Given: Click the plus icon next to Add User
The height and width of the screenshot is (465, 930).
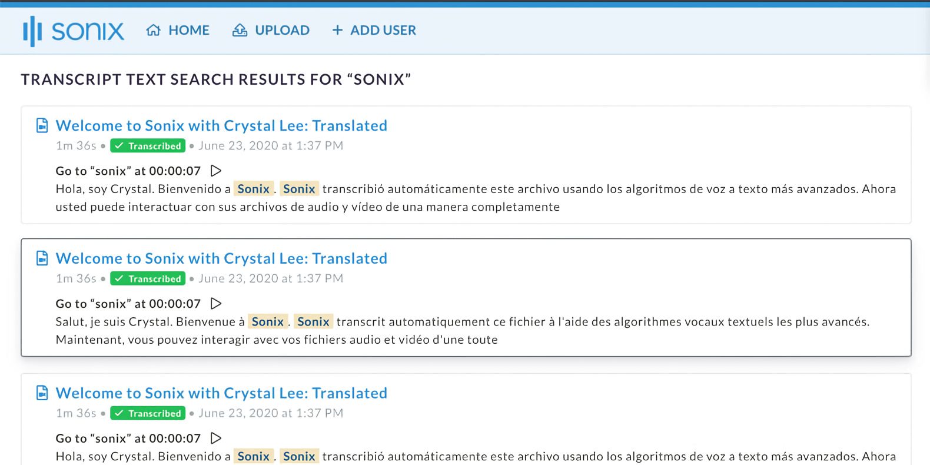Looking at the screenshot, I should [x=337, y=30].
